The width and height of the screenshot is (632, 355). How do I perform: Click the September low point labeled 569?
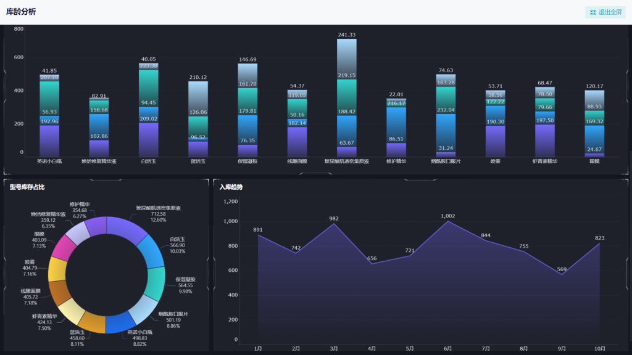562,274
